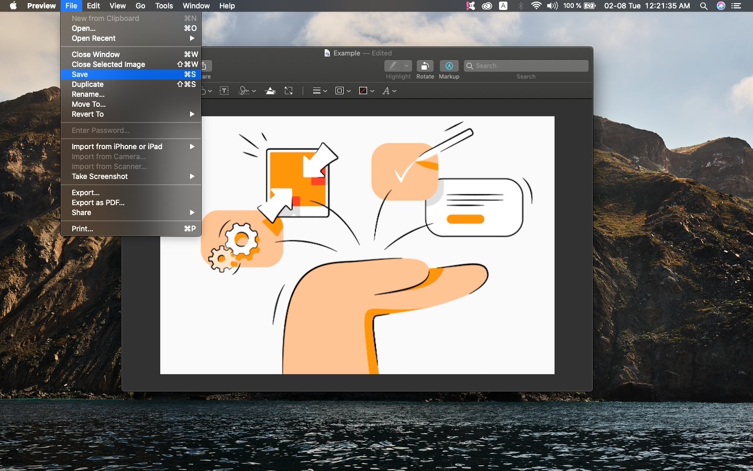This screenshot has width=753, height=471.
Task: Open the Go menu
Action: tap(140, 6)
